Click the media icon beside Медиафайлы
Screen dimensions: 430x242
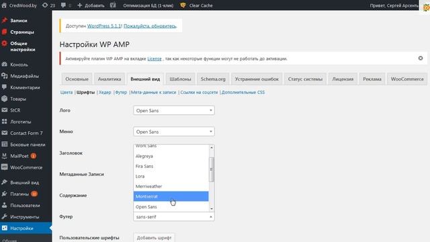click(x=5, y=76)
